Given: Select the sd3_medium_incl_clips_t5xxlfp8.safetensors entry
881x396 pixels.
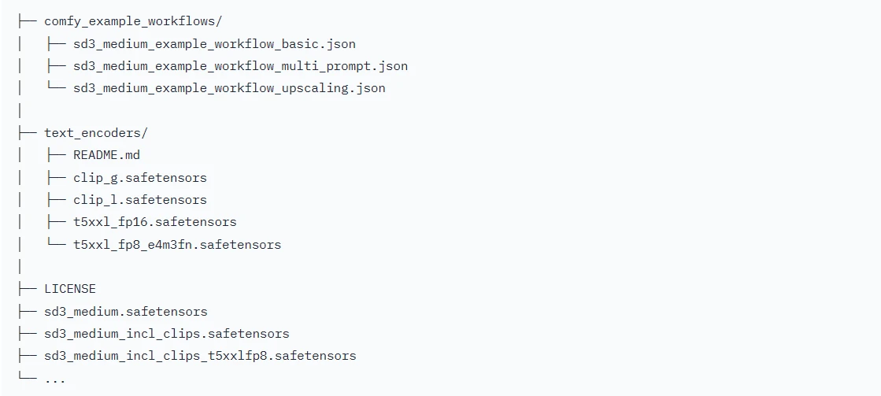Looking at the screenshot, I should pyautogui.click(x=200, y=356).
